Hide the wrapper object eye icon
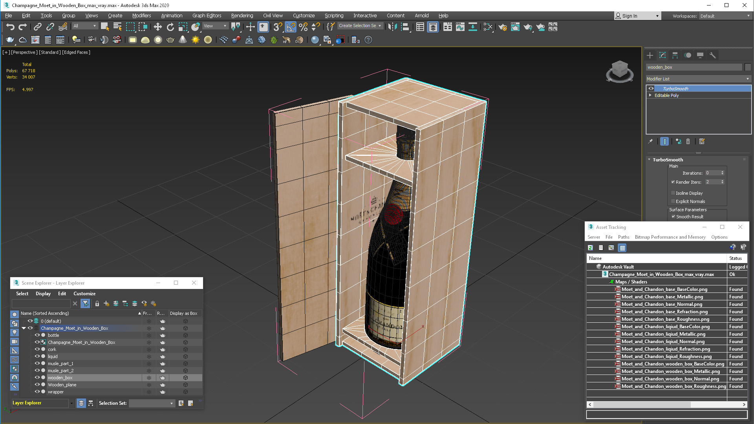Image resolution: width=754 pixels, height=424 pixels. 37,392
